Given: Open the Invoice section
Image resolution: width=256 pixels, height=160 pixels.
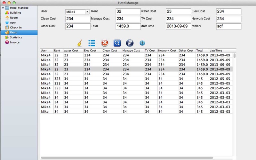Looking at the screenshot, I should (15, 42).
